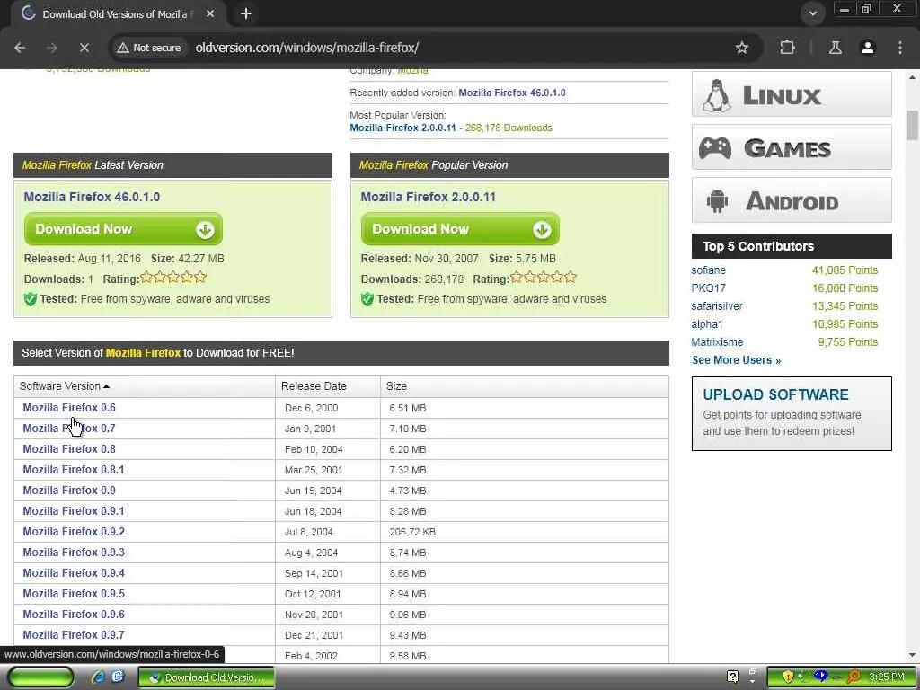Image resolution: width=920 pixels, height=690 pixels.
Task: Click the security shield tray icon
Action: 788,677
